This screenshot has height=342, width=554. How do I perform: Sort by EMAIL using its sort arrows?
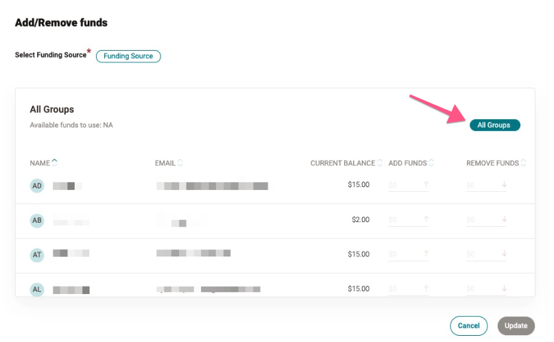180,162
